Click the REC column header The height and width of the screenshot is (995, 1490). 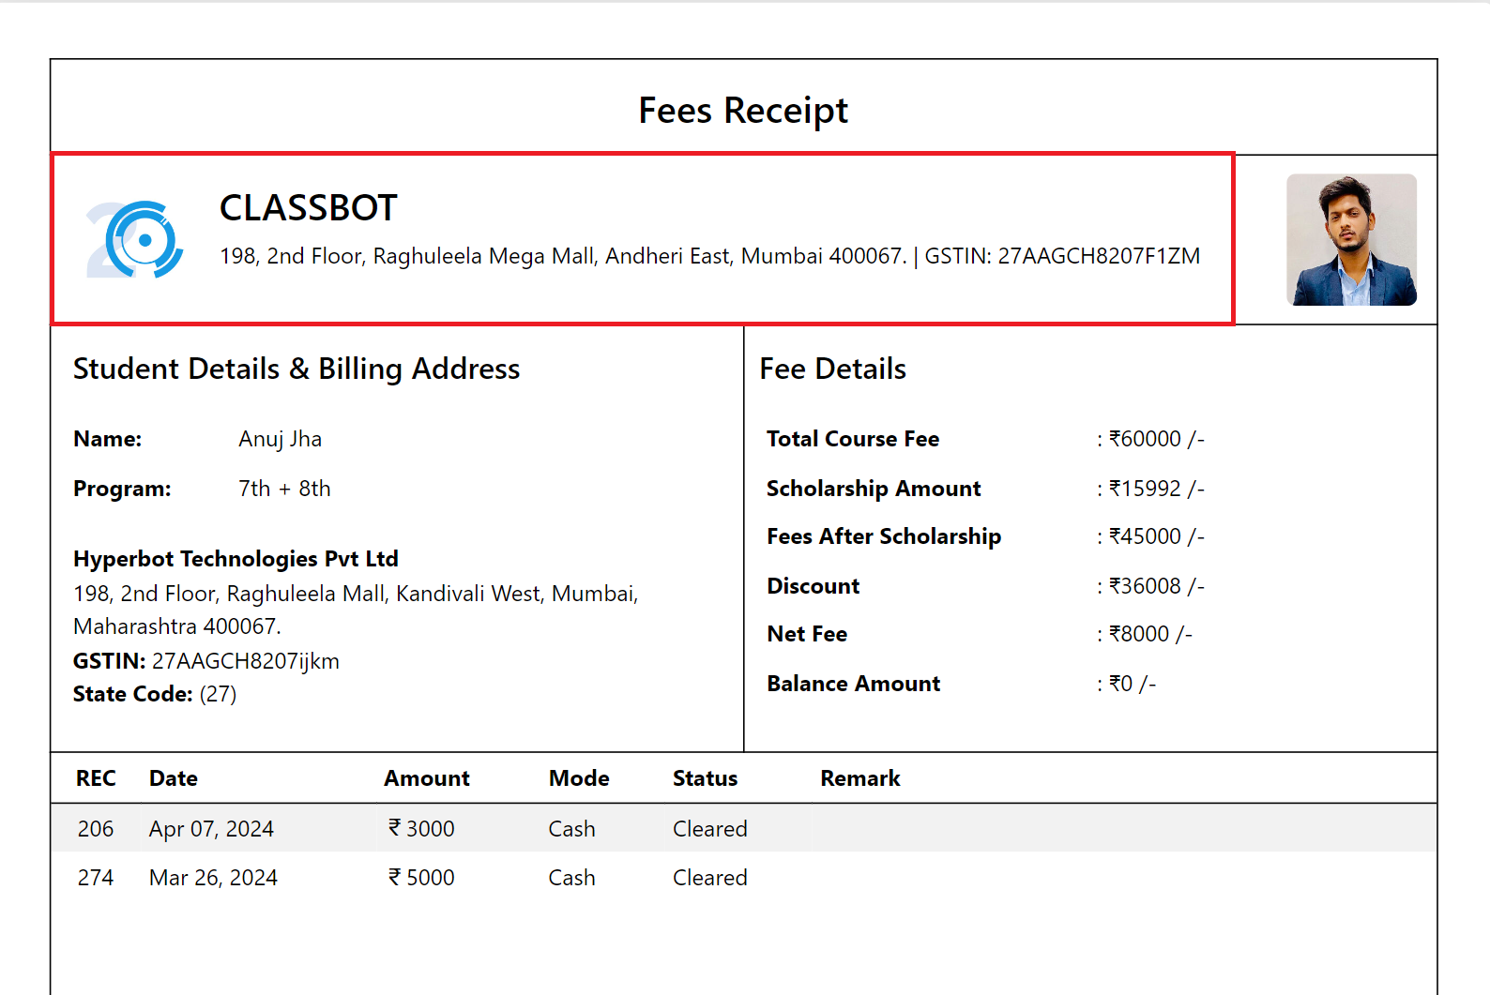click(x=96, y=778)
